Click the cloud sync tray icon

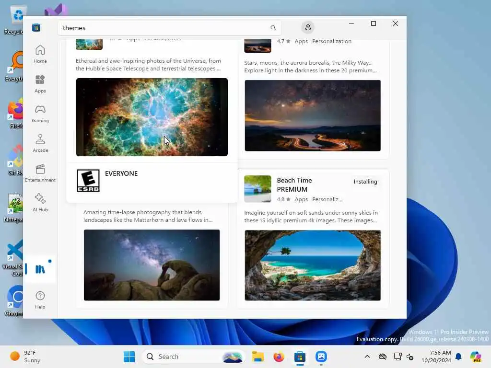click(382, 356)
